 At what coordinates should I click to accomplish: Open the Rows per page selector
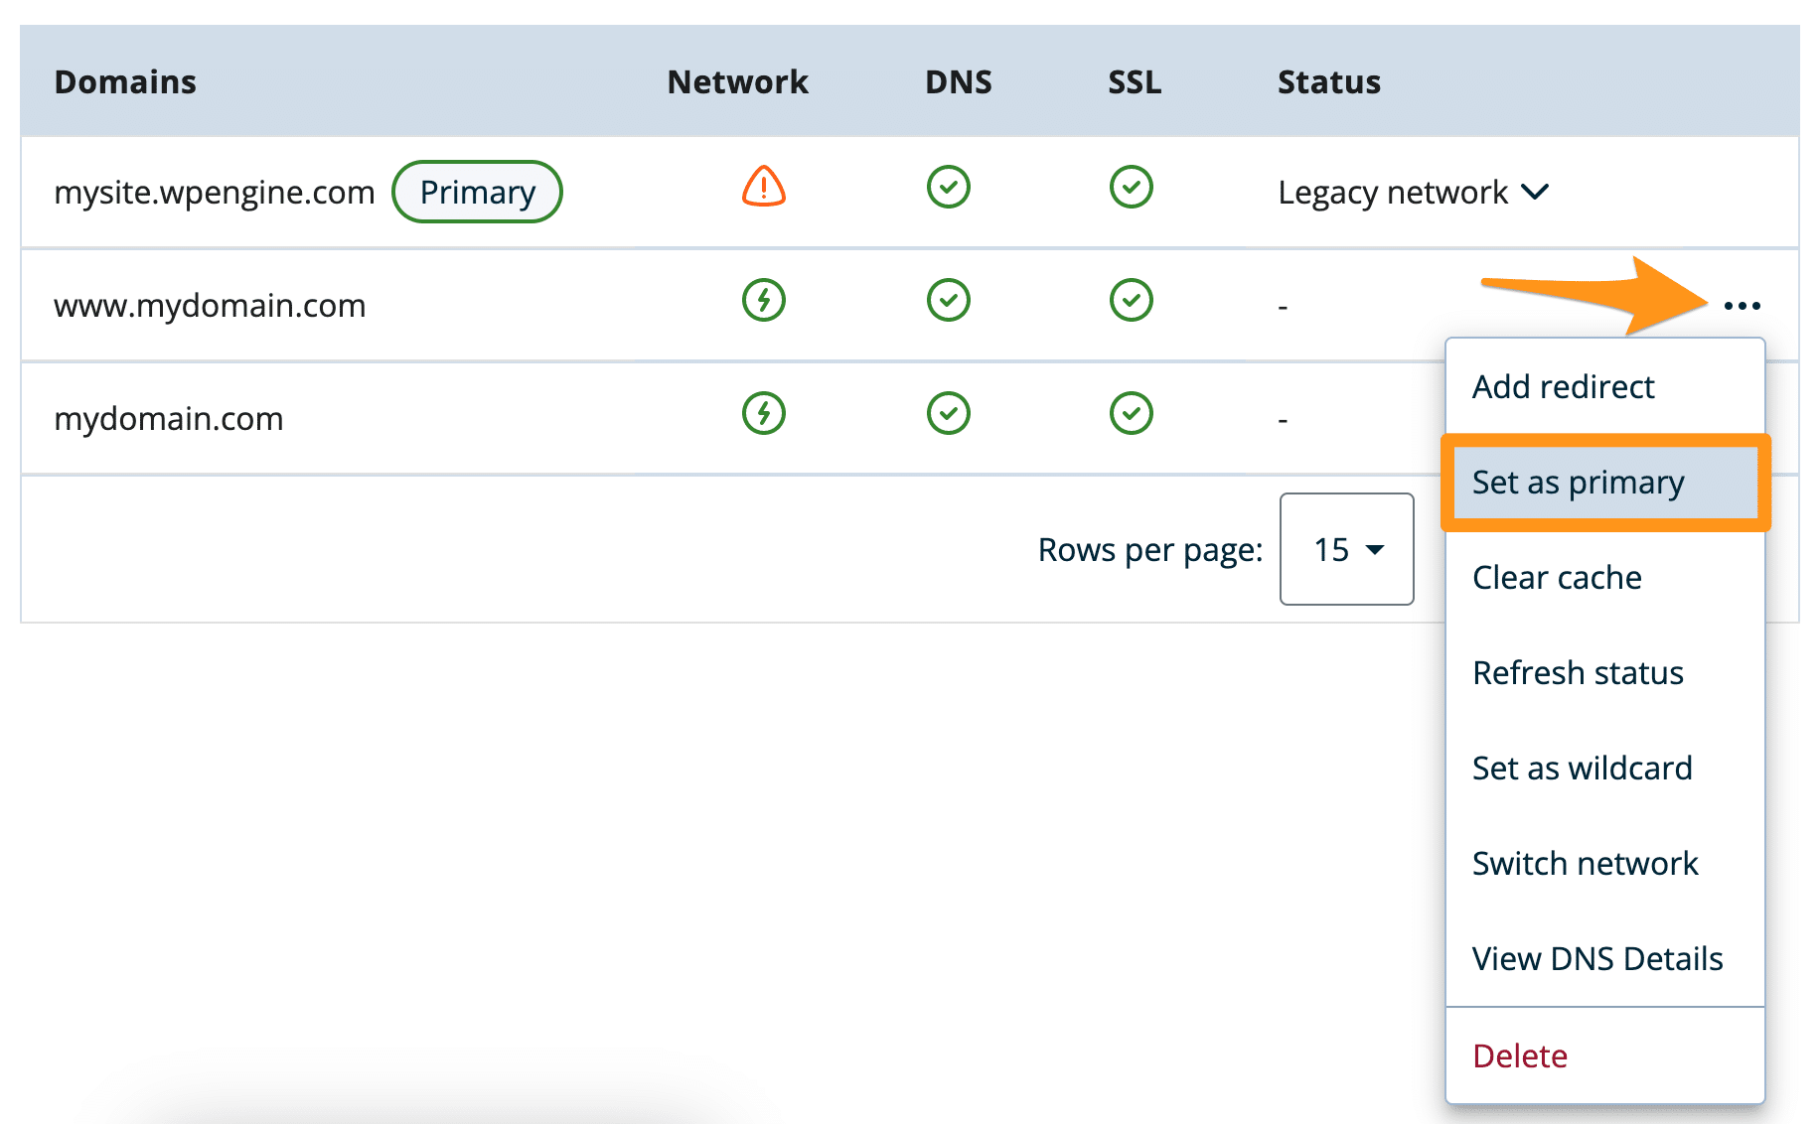point(1346,549)
